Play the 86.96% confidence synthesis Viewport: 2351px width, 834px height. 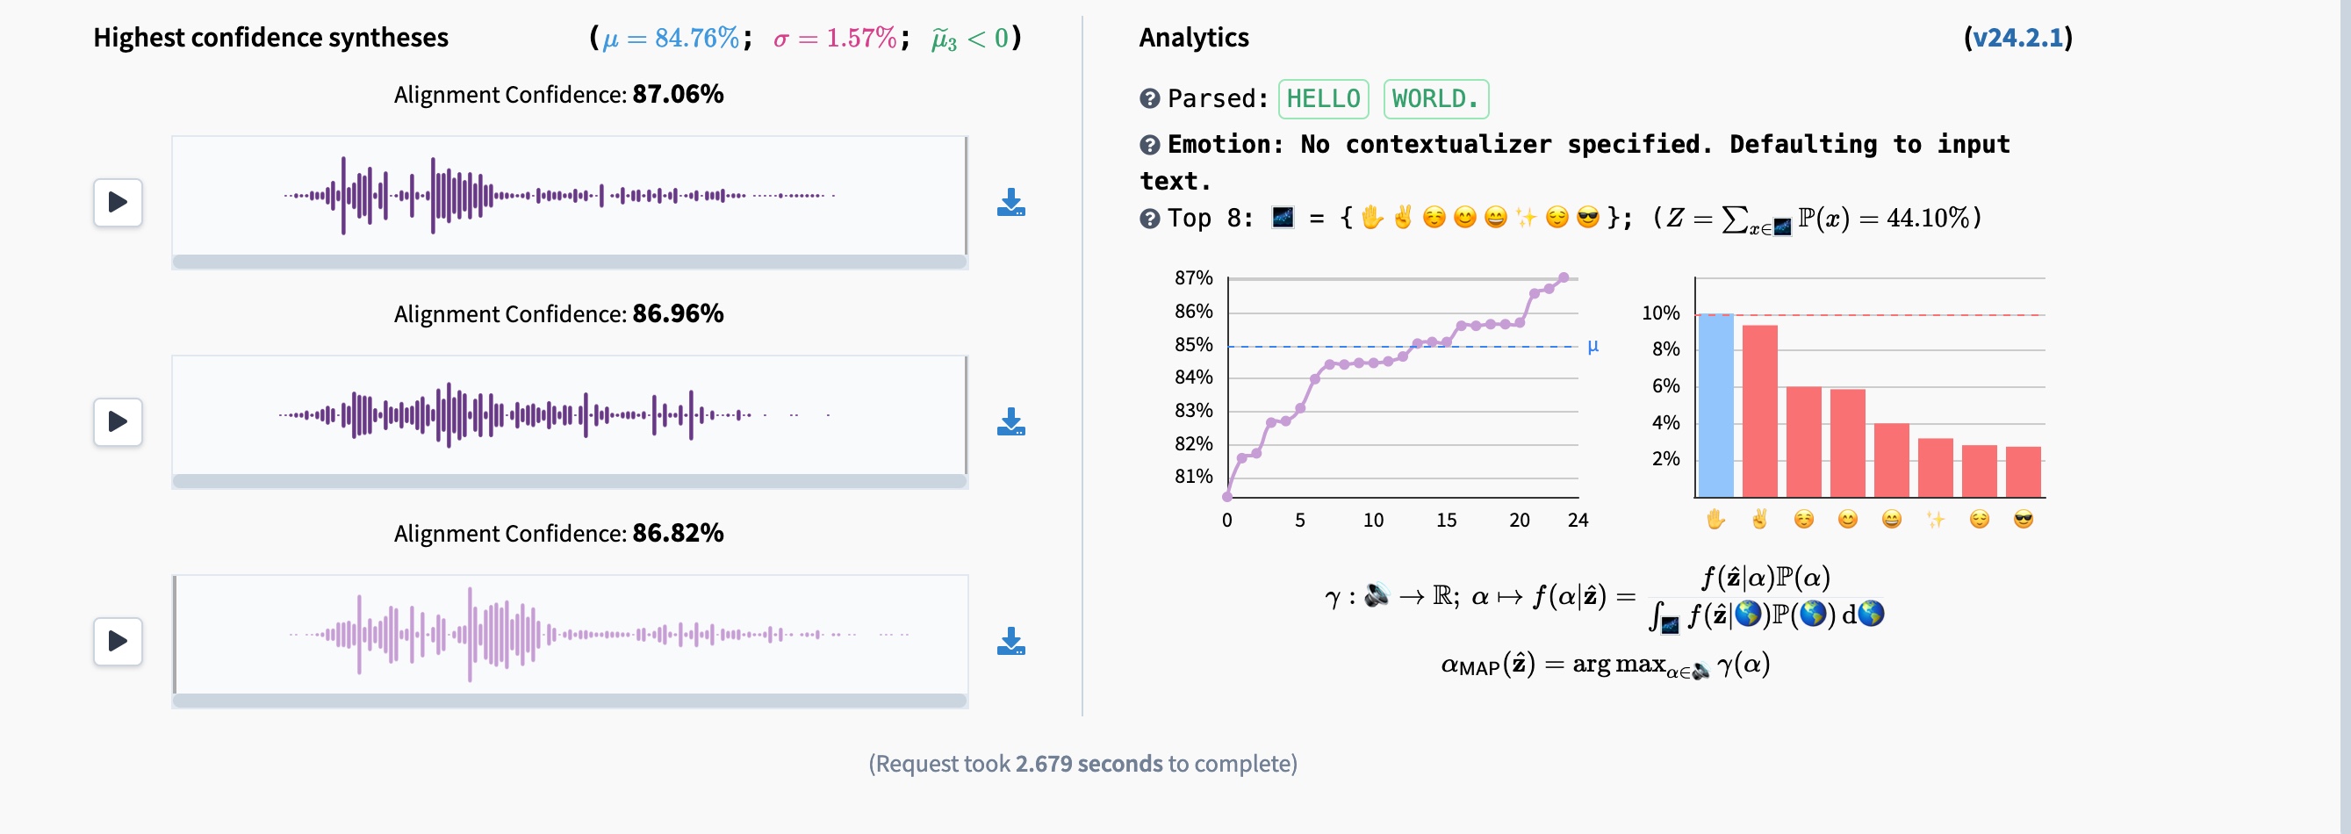pos(118,421)
